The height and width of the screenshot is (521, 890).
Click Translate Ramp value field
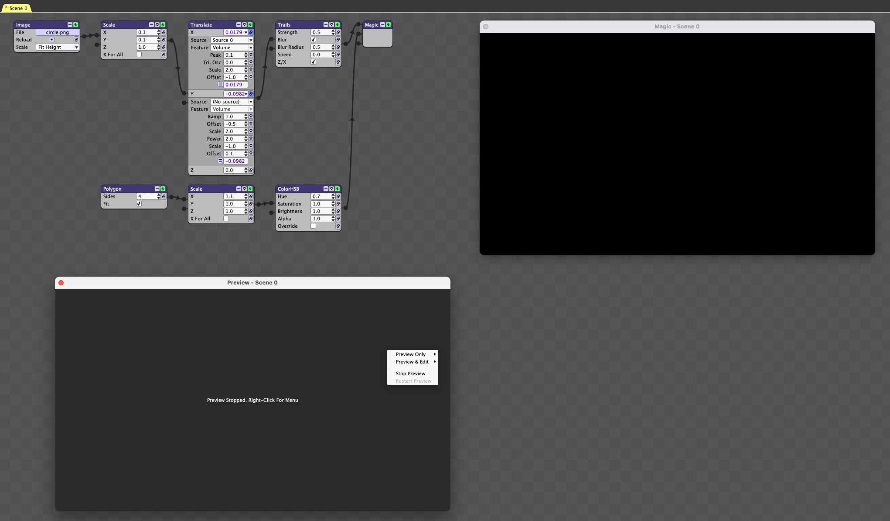(x=234, y=117)
